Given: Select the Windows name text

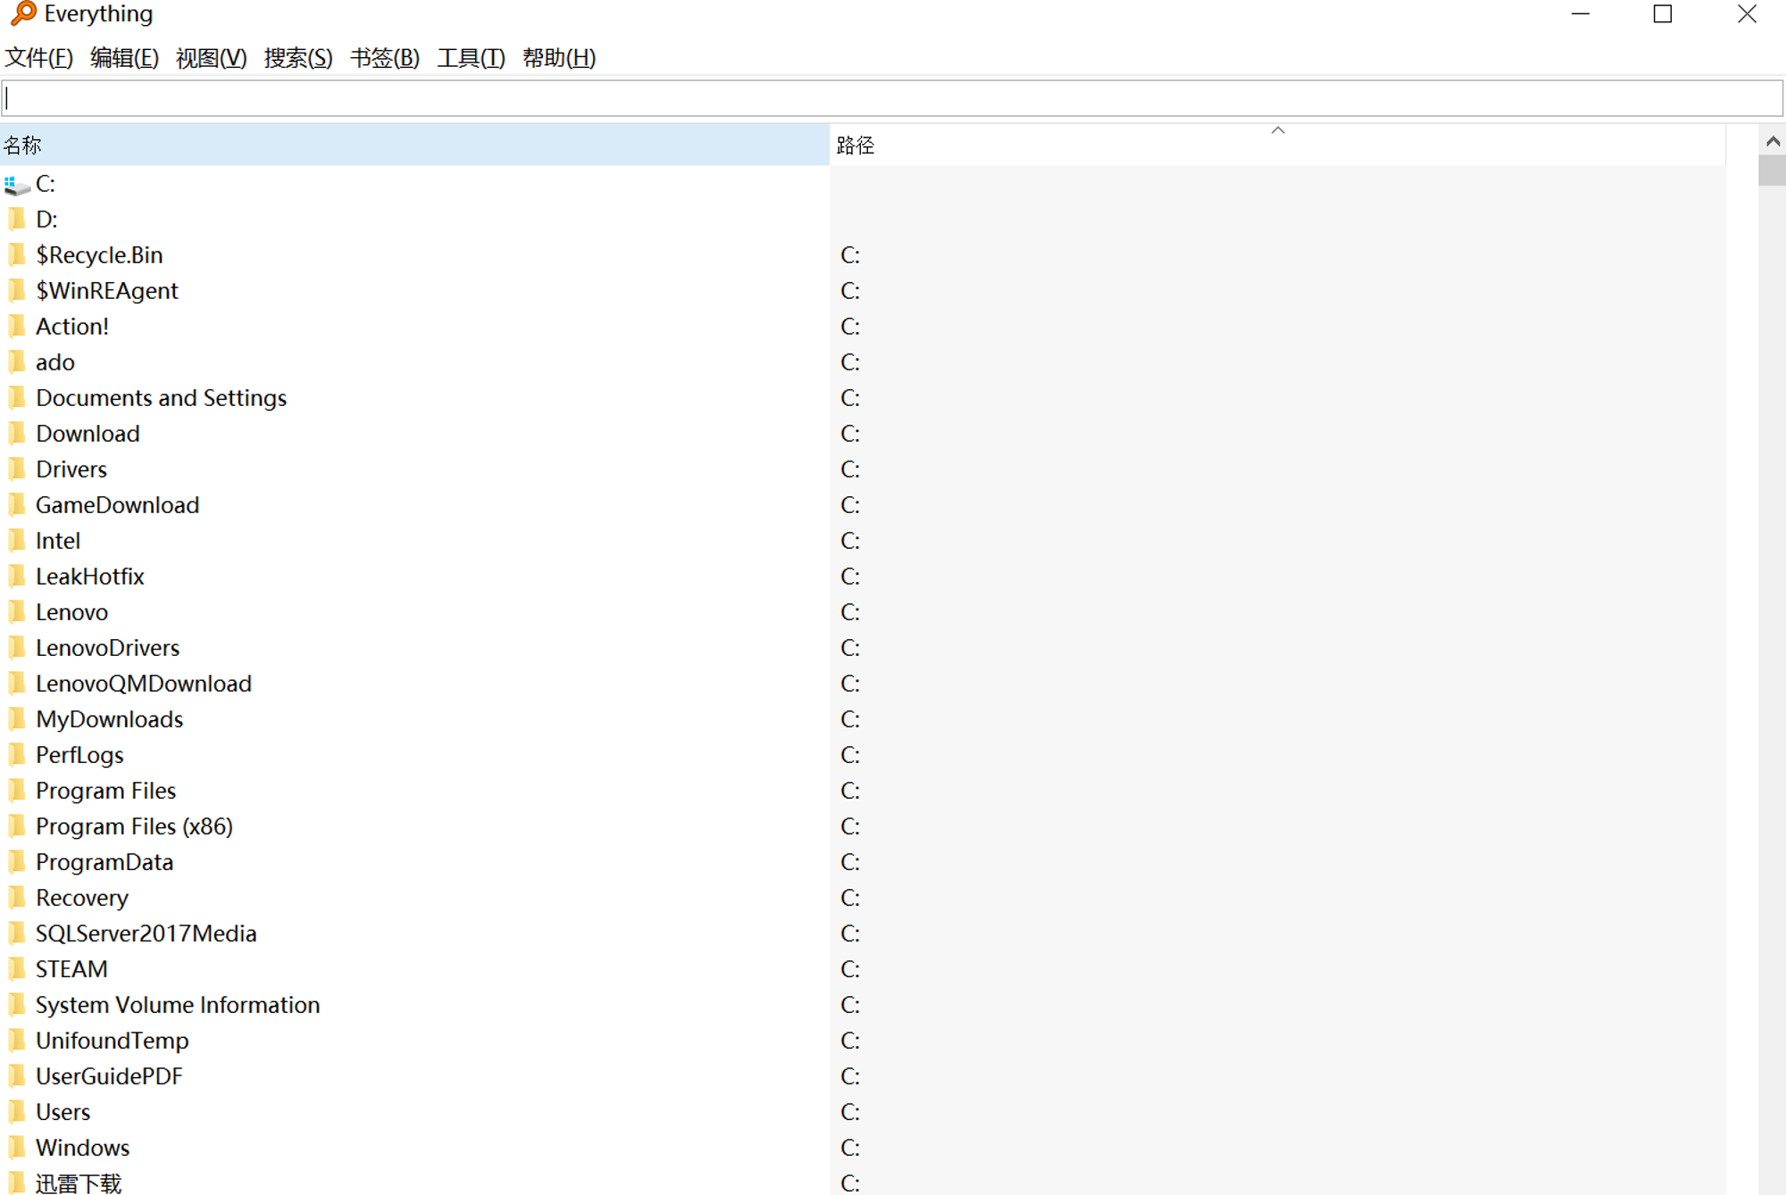Looking at the screenshot, I should [82, 1148].
